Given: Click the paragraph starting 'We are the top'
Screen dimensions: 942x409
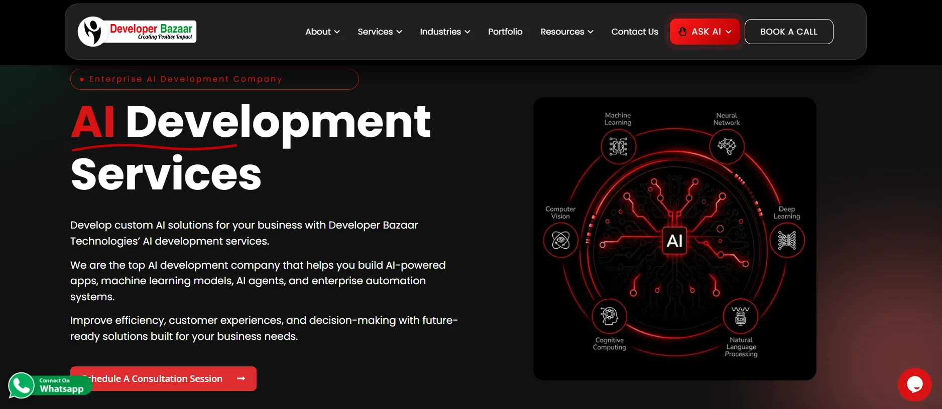Looking at the screenshot, I should [258, 281].
